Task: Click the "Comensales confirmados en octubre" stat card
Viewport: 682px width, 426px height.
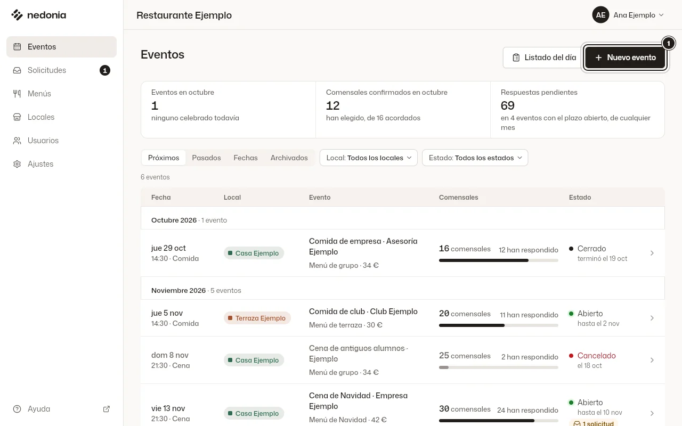Action: tap(403, 110)
